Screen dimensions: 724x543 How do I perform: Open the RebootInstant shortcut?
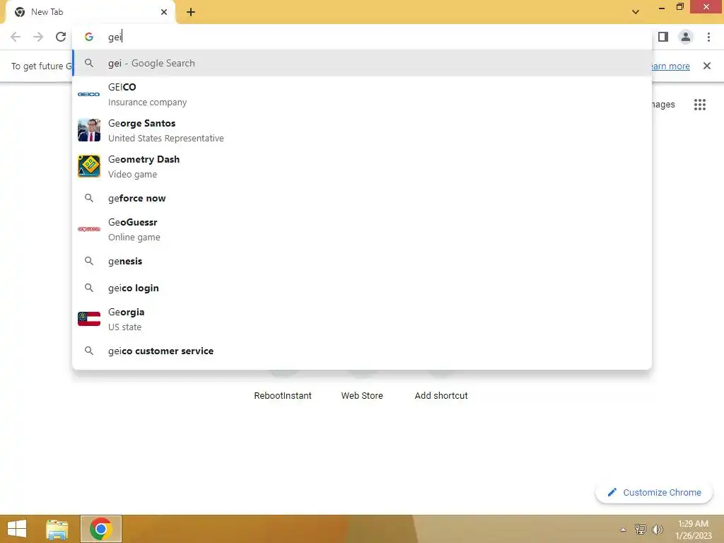click(283, 396)
